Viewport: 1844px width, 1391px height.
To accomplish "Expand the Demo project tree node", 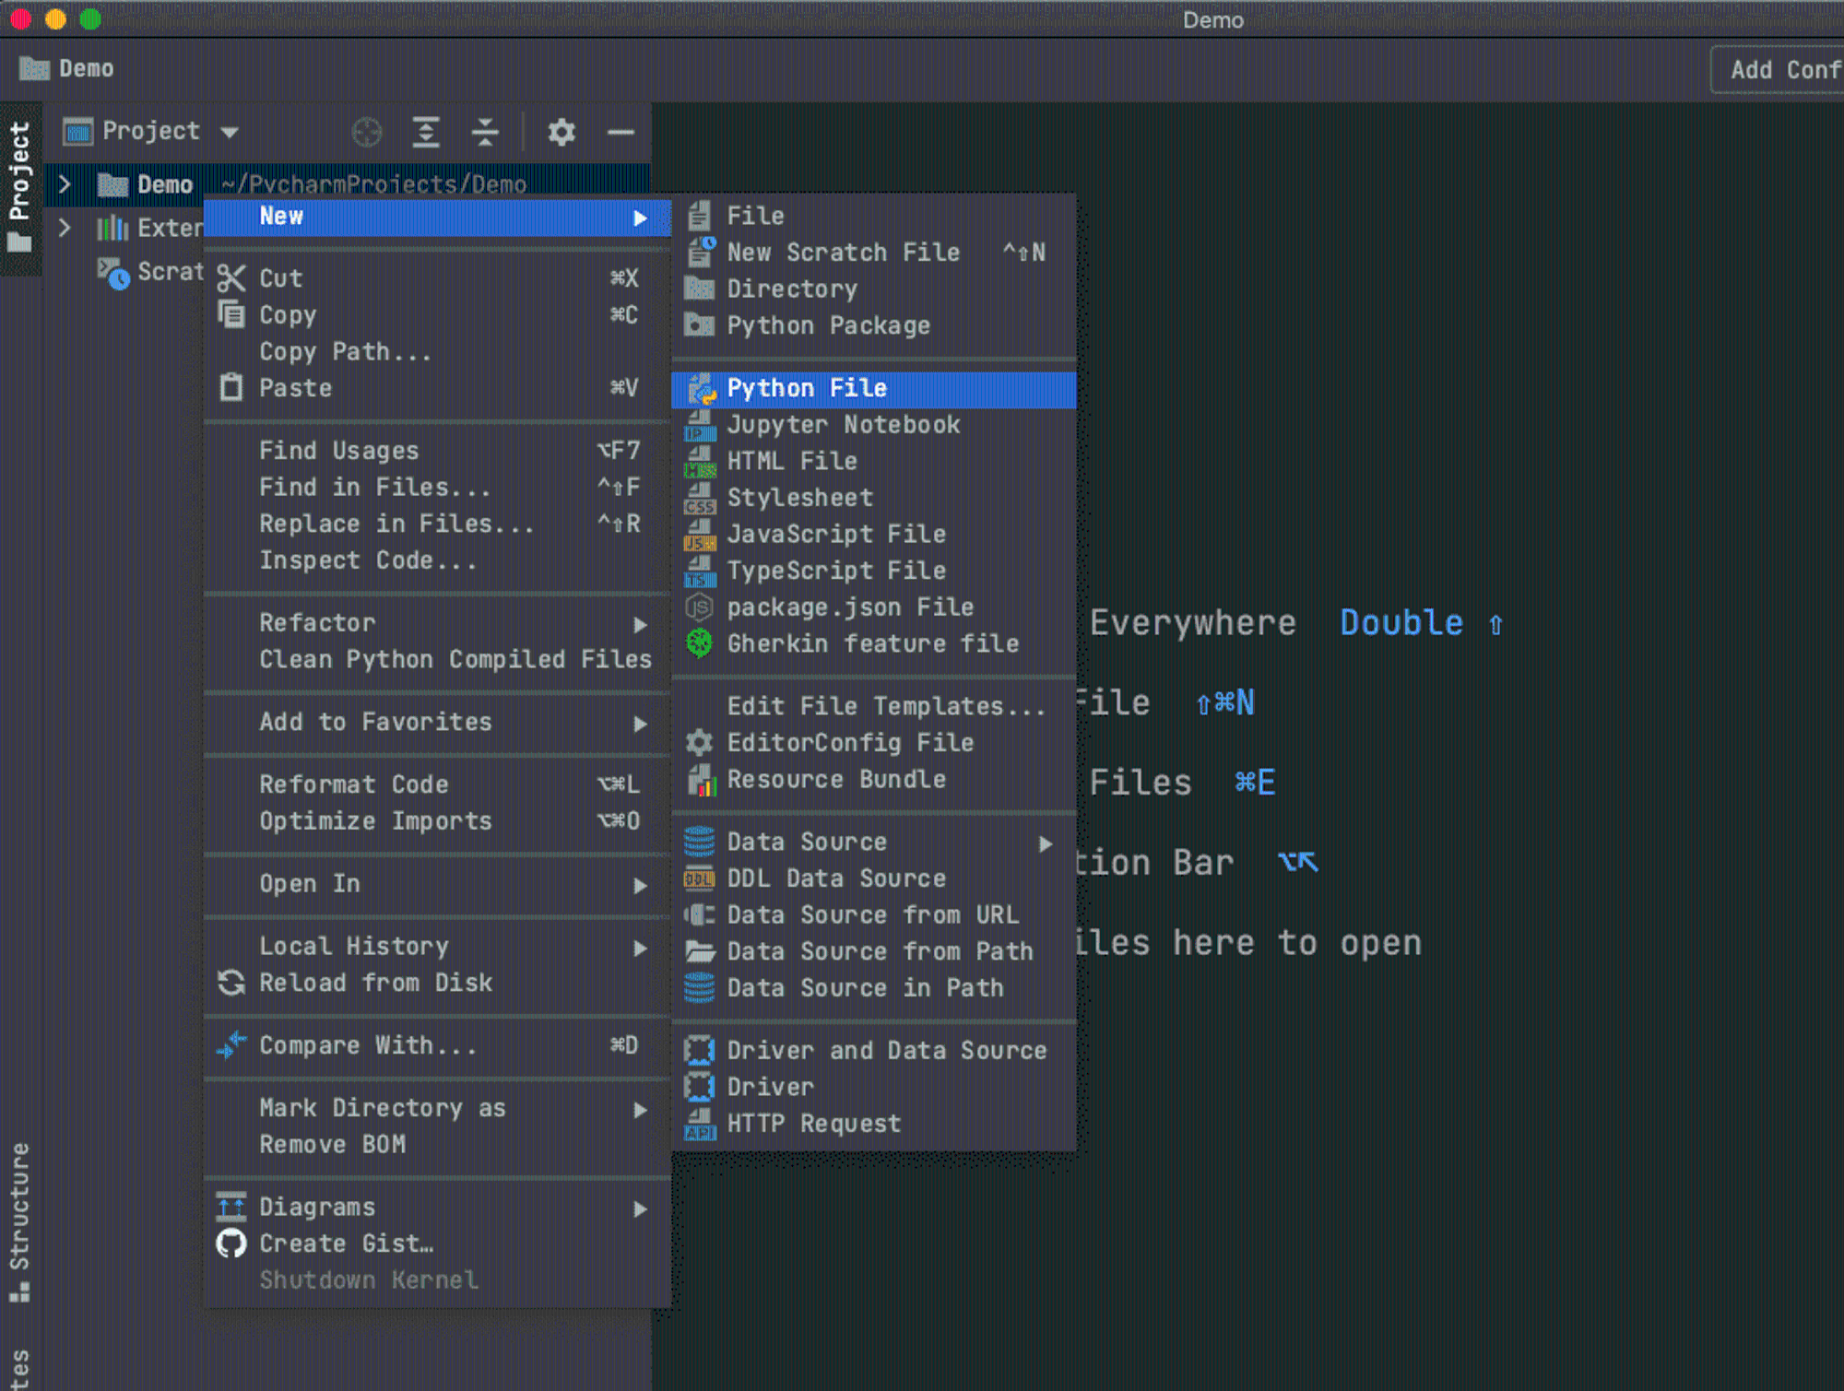I will coord(65,184).
